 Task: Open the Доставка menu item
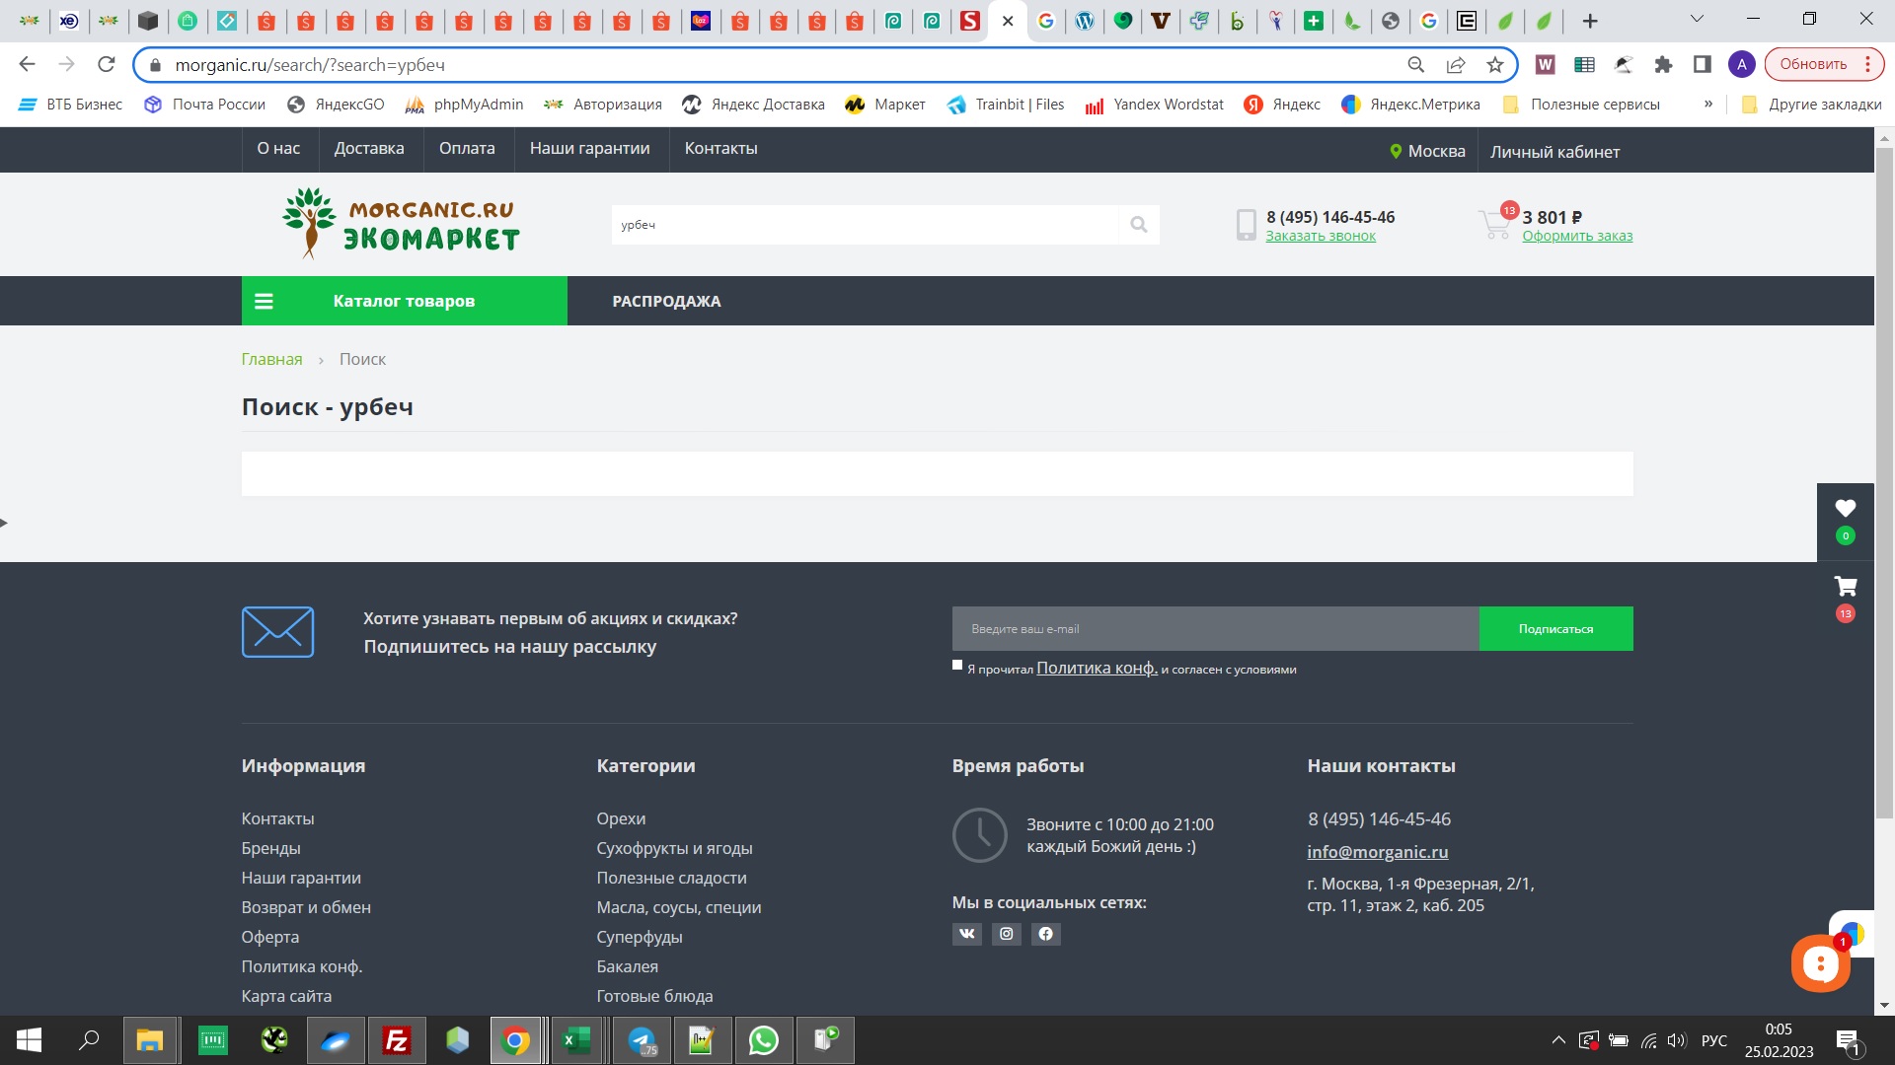(368, 149)
